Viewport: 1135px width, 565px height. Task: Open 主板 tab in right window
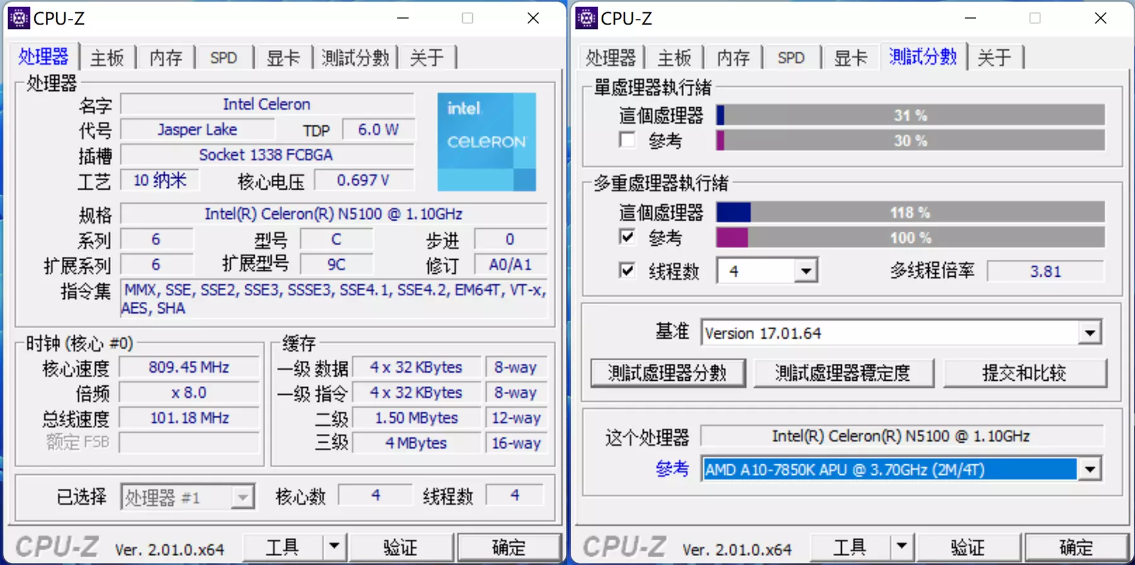pyautogui.click(x=674, y=58)
